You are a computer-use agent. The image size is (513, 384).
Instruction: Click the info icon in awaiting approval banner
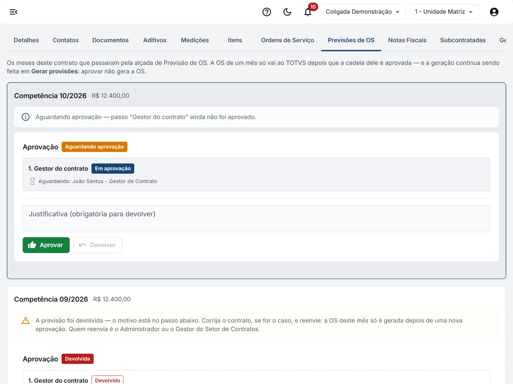point(26,117)
